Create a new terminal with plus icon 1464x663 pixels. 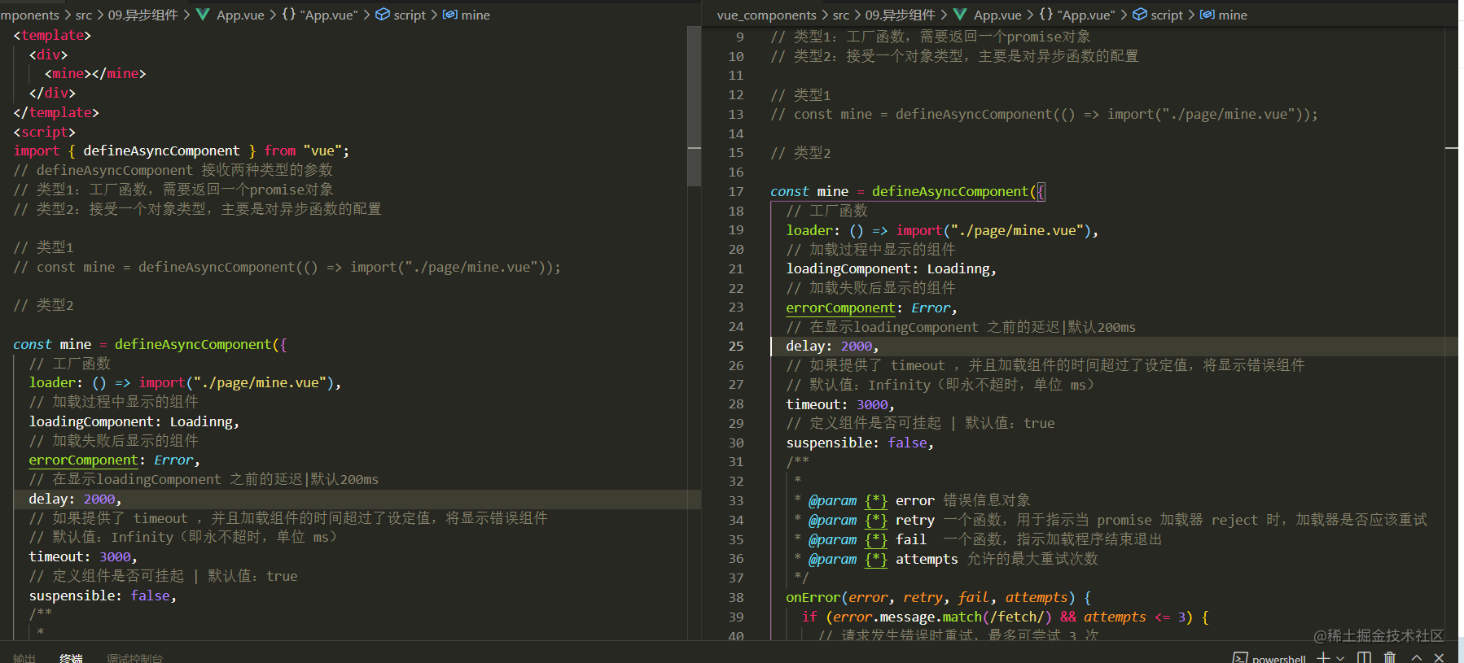(x=1324, y=657)
